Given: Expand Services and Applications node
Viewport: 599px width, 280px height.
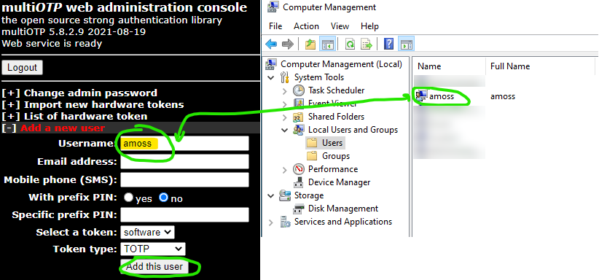Looking at the screenshot, I should [x=271, y=222].
